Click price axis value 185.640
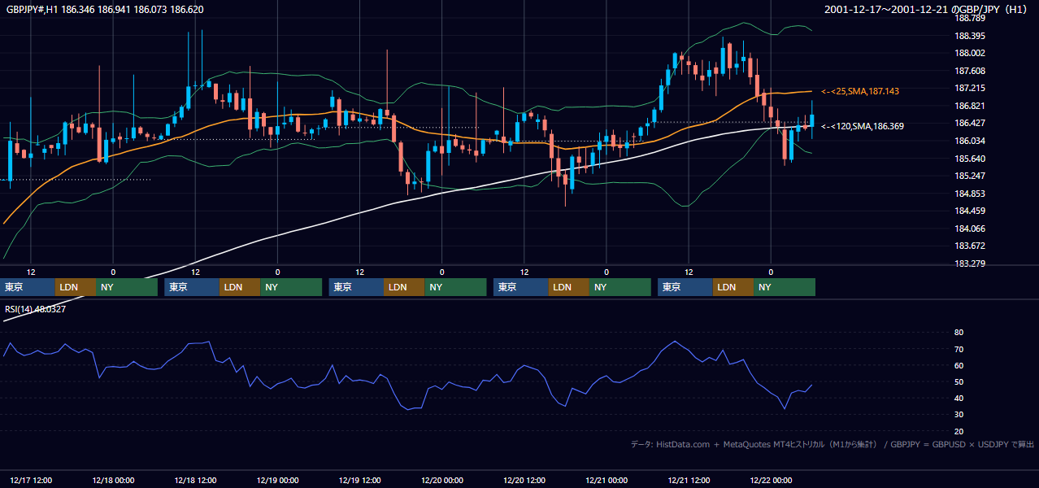This screenshot has height=488, width=1039. [969, 159]
